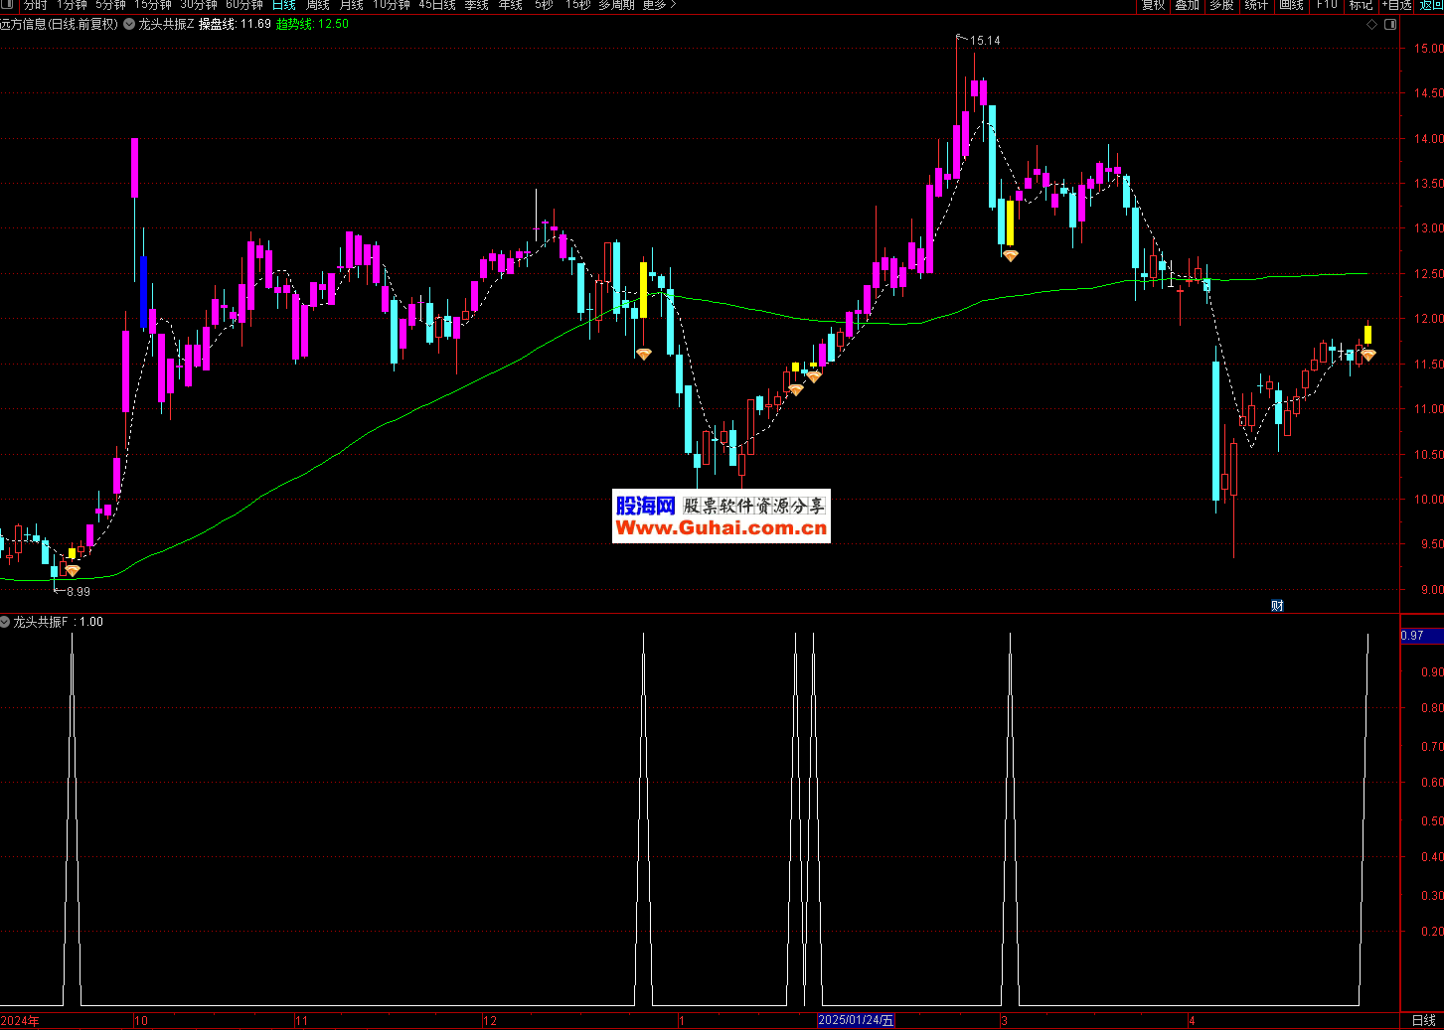1444x1030 pixels.
Task: Click the 2025/01/24/五 date marker
Action: [x=856, y=1020]
